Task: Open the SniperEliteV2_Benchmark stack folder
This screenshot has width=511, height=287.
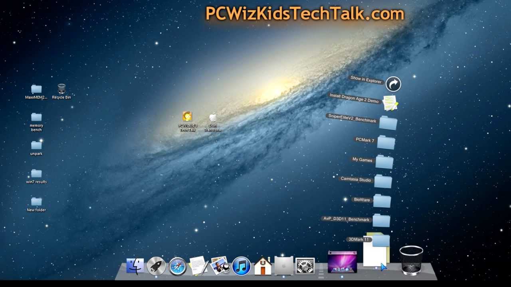Action: [x=388, y=123]
